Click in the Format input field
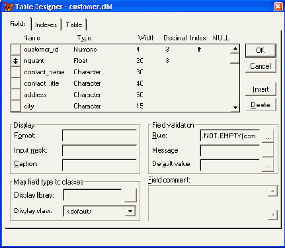 tap(99, 136)
